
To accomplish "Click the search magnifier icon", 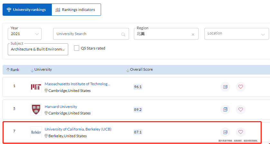I will coord(123,34).
